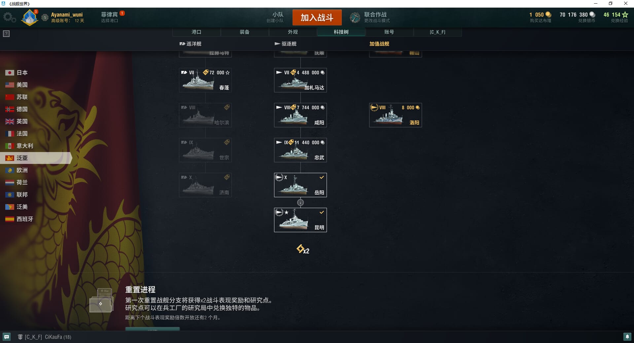Click the player rank badge emblem
Image resolution: width=634 pixels, height=343 pixels.
tap(30, 17)
